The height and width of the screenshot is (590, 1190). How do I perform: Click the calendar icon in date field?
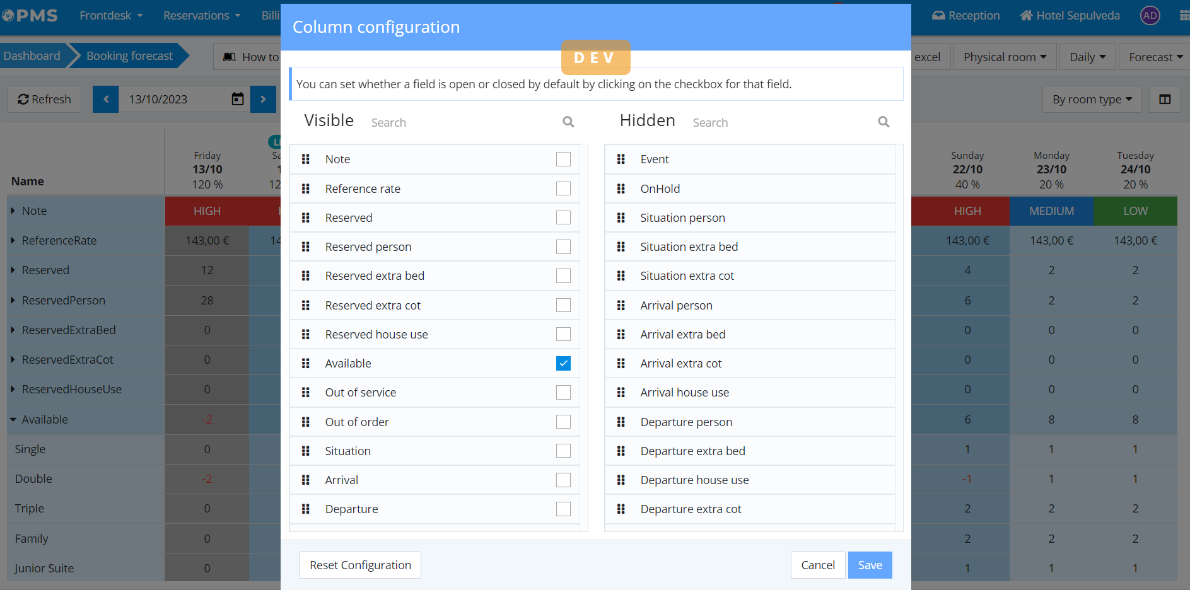pos(238,100)
